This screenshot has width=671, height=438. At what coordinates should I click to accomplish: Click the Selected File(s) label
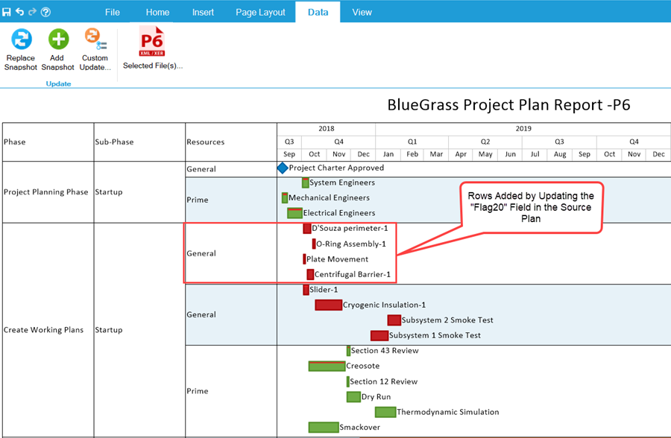[152, 65]
